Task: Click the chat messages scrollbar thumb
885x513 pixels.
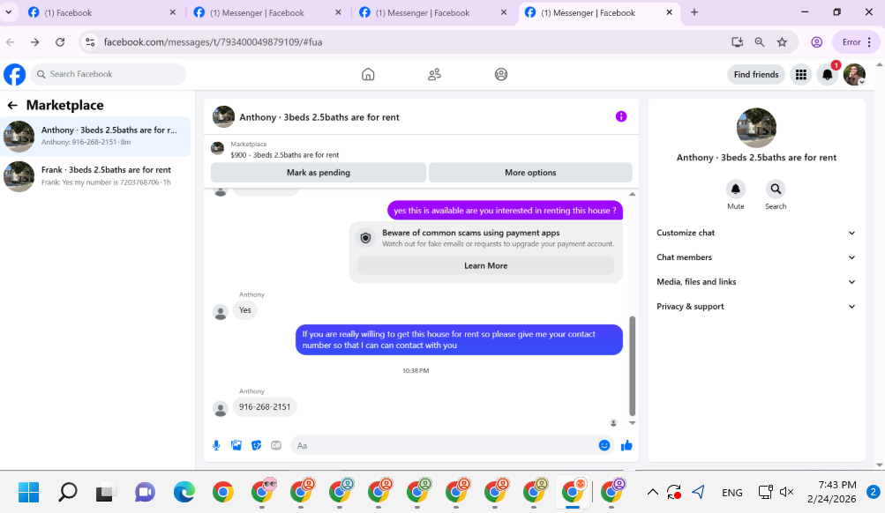Action: (x=632, y=365)
